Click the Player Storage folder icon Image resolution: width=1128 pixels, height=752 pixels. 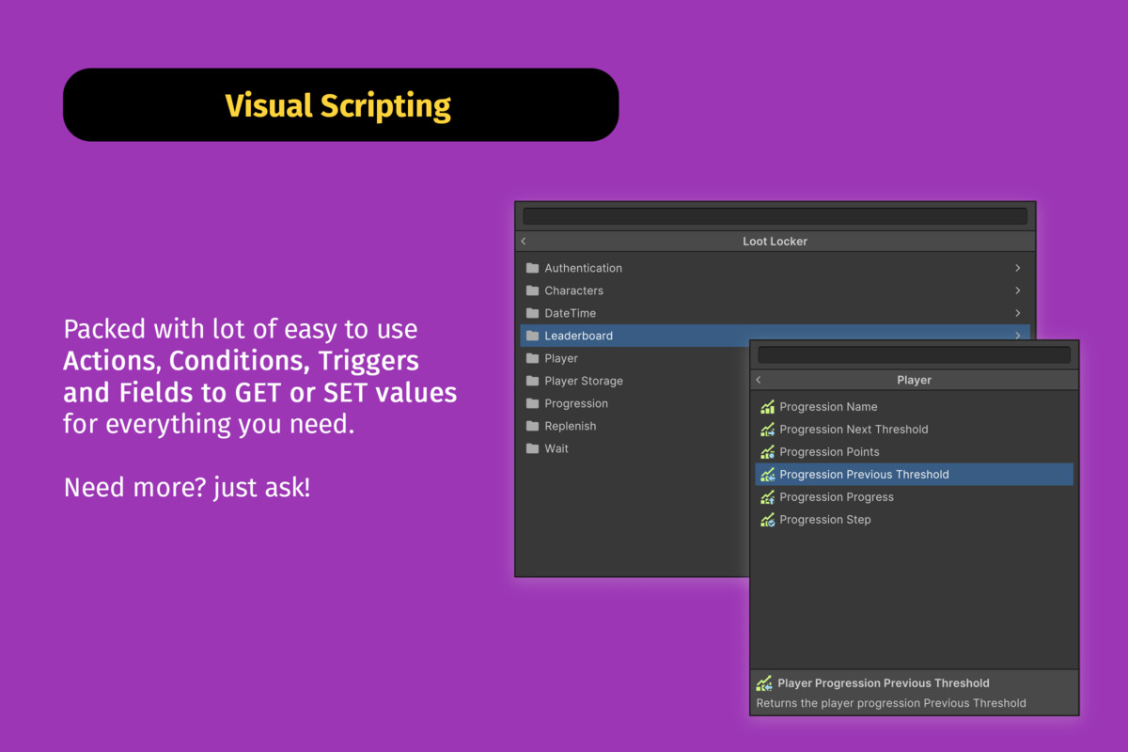pyautogui.click(x=532, y=381)
